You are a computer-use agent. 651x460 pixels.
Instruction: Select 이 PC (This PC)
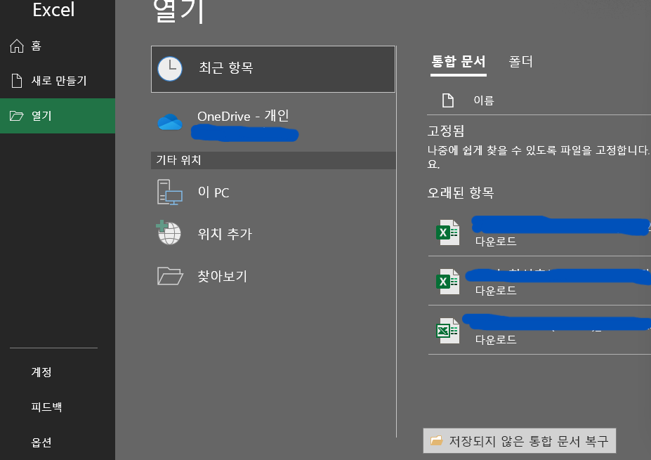tap(272, 192)
